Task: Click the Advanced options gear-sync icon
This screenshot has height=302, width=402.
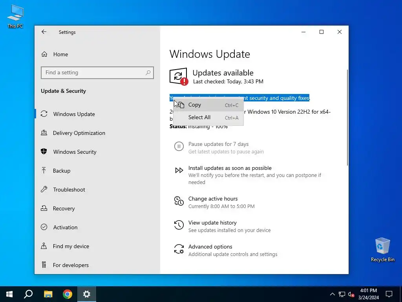Action: coord(179,249)
